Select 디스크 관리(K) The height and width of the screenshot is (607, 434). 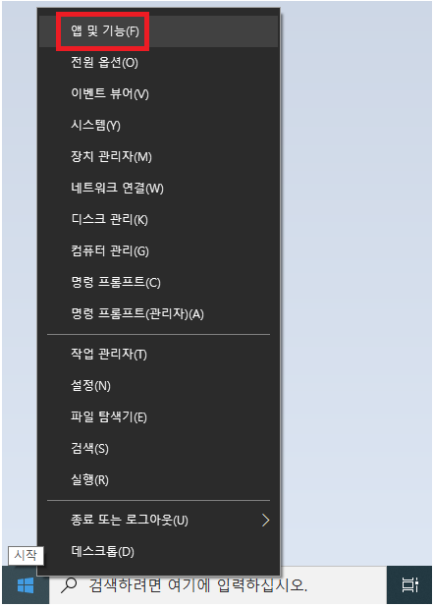pyautogui.click(x=158, y=219)
